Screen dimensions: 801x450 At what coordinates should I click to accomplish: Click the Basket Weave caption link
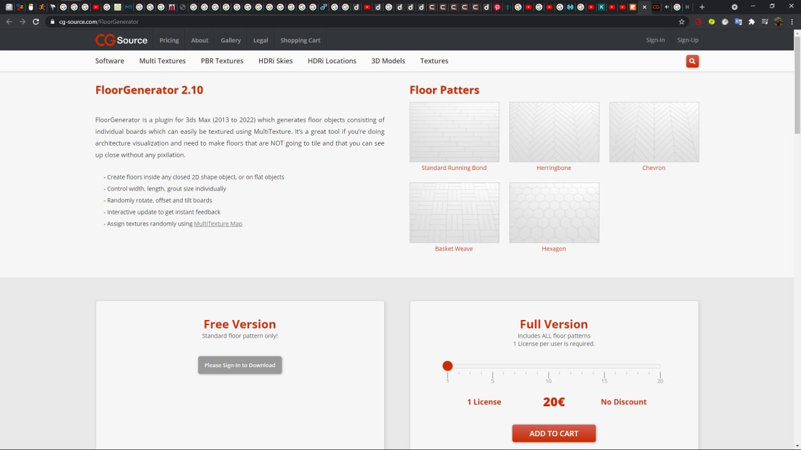coord(454,249)
